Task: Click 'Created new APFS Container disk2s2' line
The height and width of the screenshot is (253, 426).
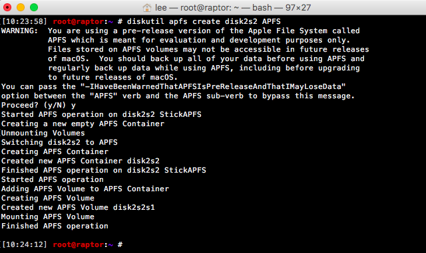Action: tap(80, 161)
